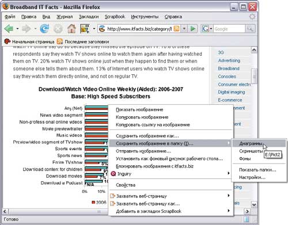
Task: Open the Digital imaging category link
Action: [x=232, y=92]
